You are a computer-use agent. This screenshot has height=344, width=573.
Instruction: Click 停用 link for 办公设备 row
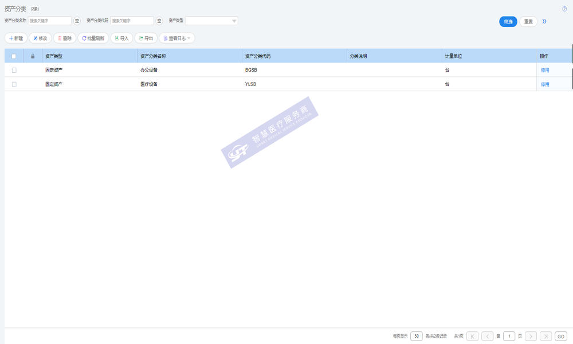coord(544,70)
